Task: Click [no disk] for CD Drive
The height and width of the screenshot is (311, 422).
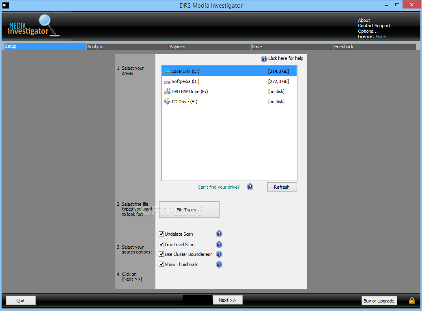Action: point(276,102)
